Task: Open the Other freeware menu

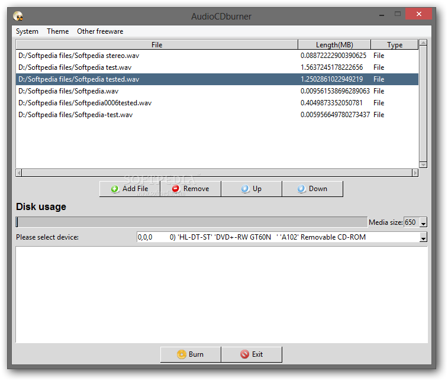Action: [x=100, y=31]
